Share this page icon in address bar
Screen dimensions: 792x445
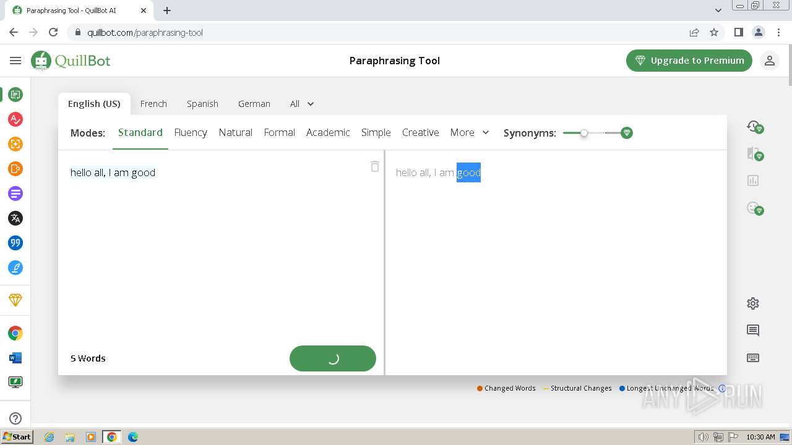coord(694,33)
